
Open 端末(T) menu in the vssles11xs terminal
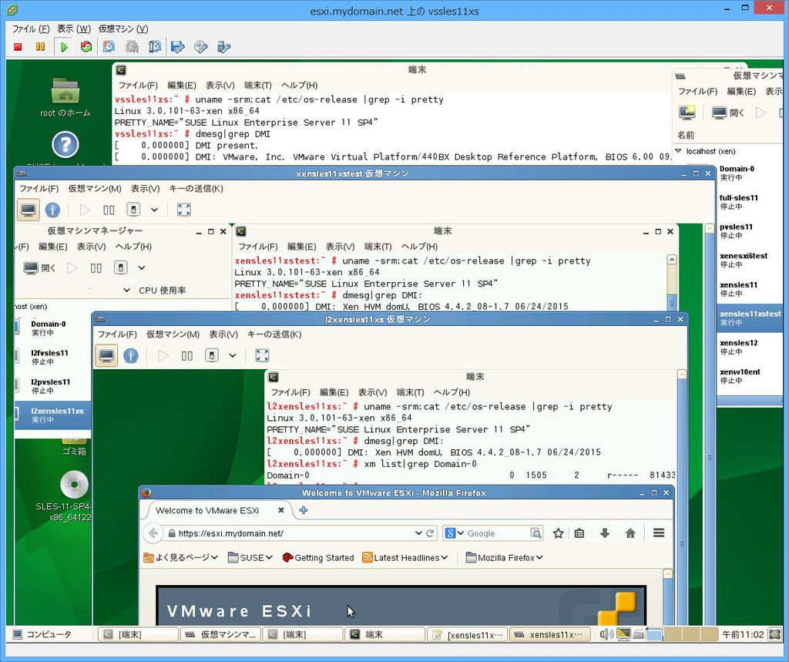tap(258, 85)
